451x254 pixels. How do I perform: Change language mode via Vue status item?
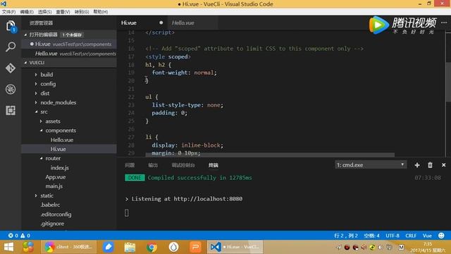coord(427,236)
